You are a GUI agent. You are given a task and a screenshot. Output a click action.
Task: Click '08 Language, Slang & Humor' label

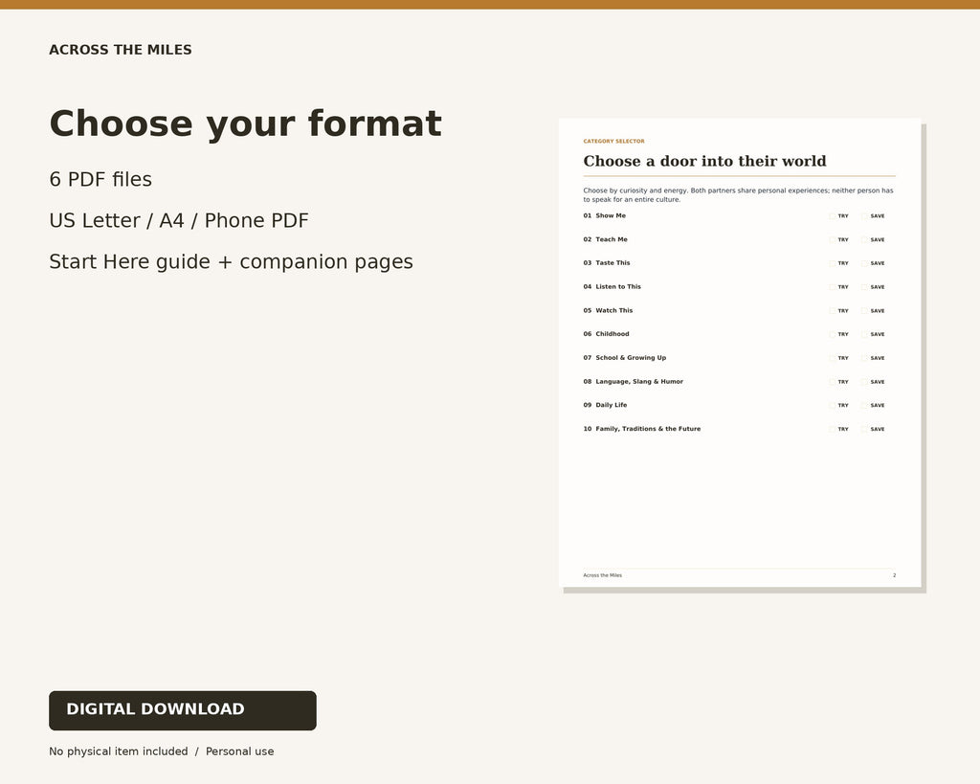[x=634, y=382]
